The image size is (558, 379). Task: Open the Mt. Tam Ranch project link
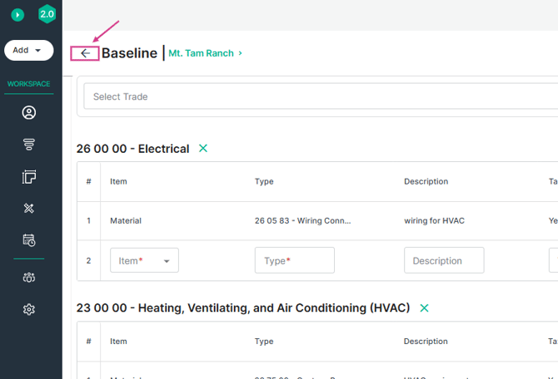[201, 53]
